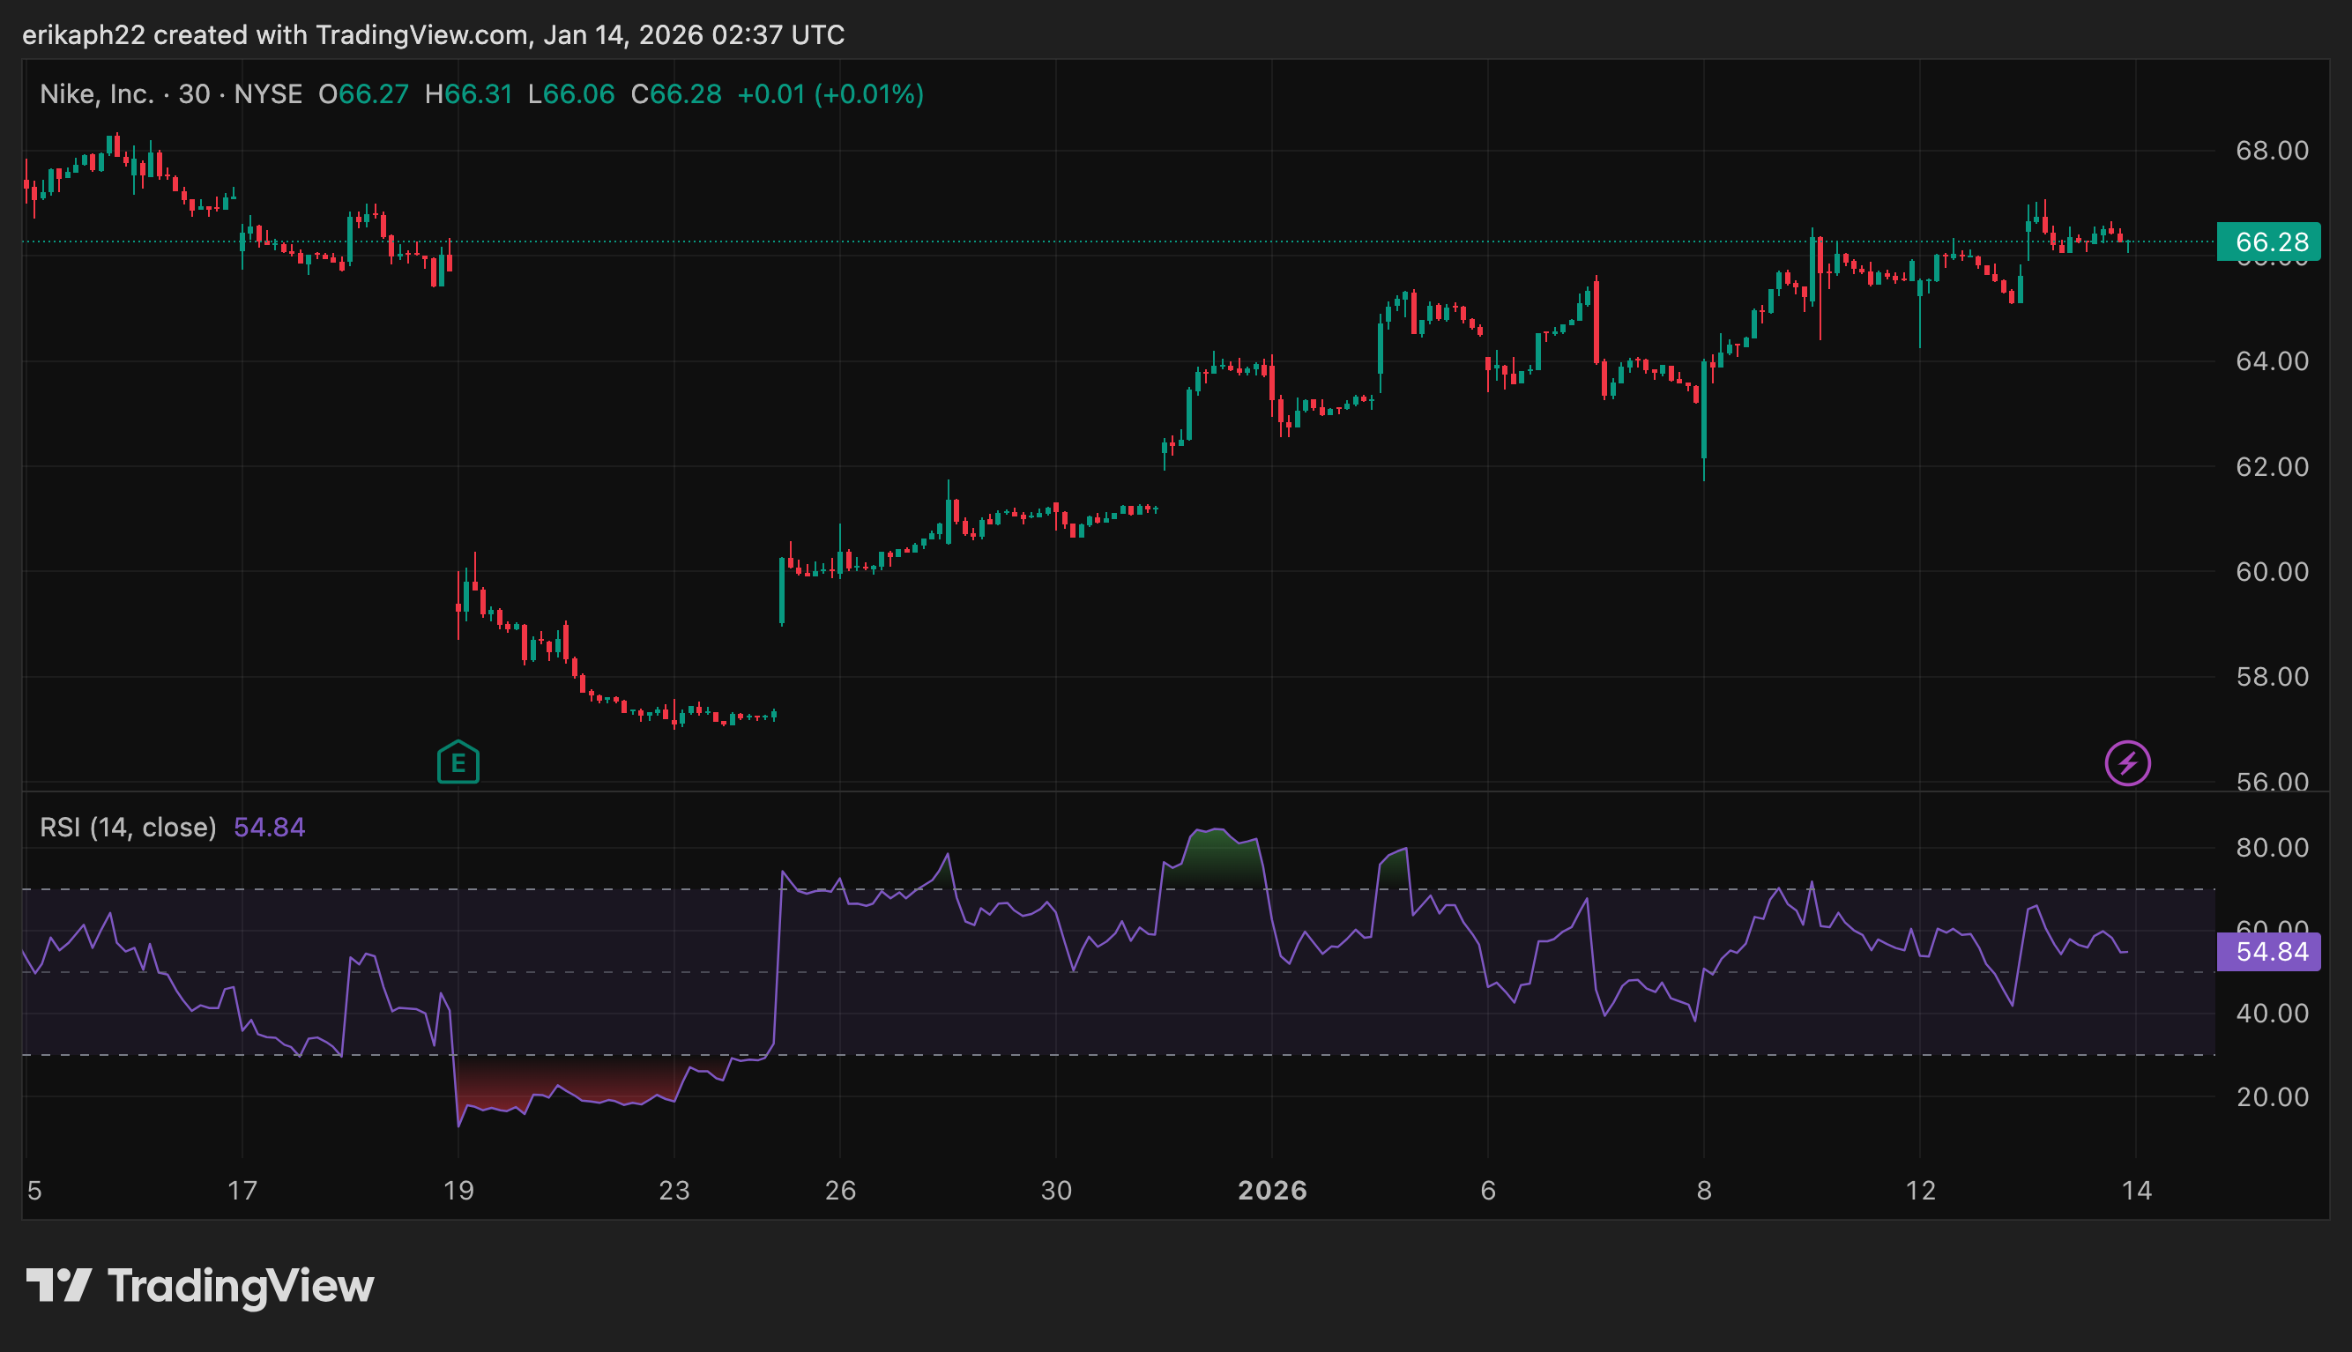Select the RSI (14, close) indicator title
The width and height of the screenshot is (2352, 1352).
128,828
